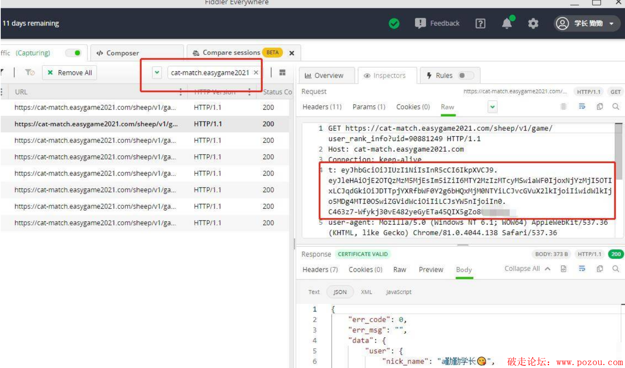Show response Cookies (0) tab
The width and height of the screenshot is (625, 368).
pos(365,270)
